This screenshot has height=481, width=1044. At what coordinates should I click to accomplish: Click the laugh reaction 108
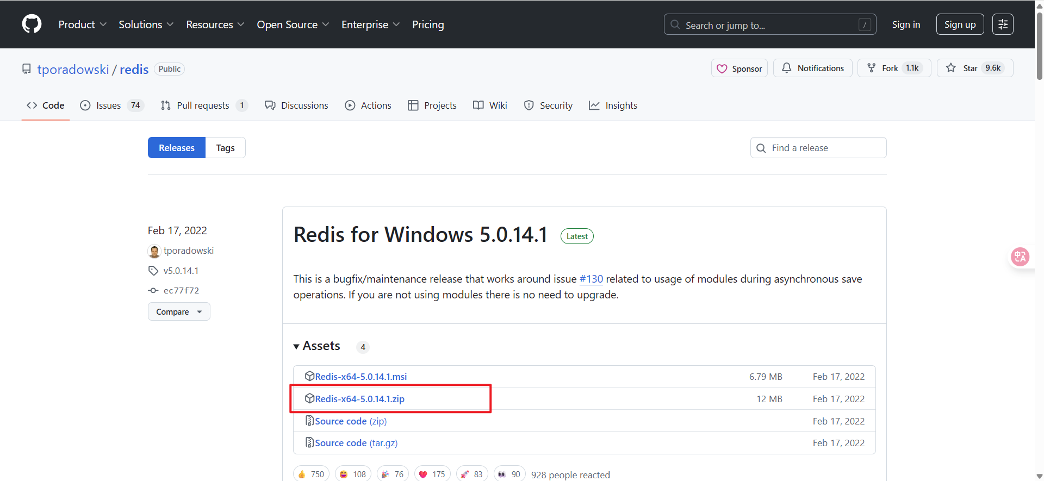(353, 474)
